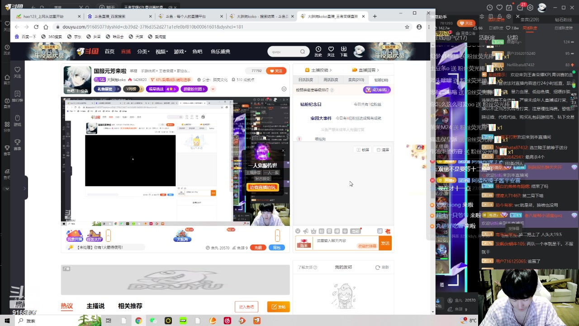
Task: Collapse the right gift panel up-arrow
Action: [277, 235]
